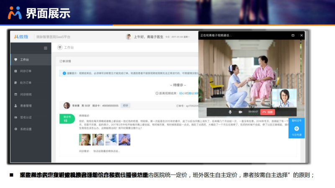Viewport: 335px width, 188px height.
Task: Open first symptom photo thumbnail
Action: click(85, 140)
